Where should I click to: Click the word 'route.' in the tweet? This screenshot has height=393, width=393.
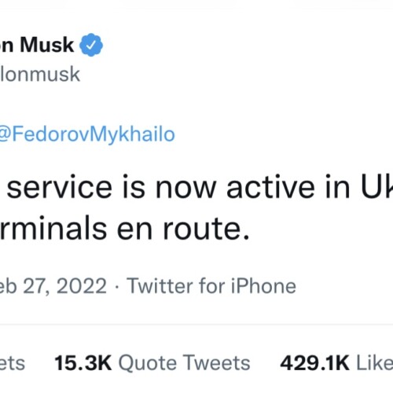[x=206, y=229]
